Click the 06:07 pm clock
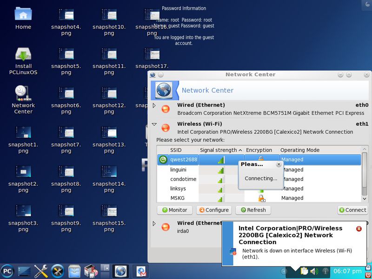The height and width of the screenshot is (279, 372). 347,271
